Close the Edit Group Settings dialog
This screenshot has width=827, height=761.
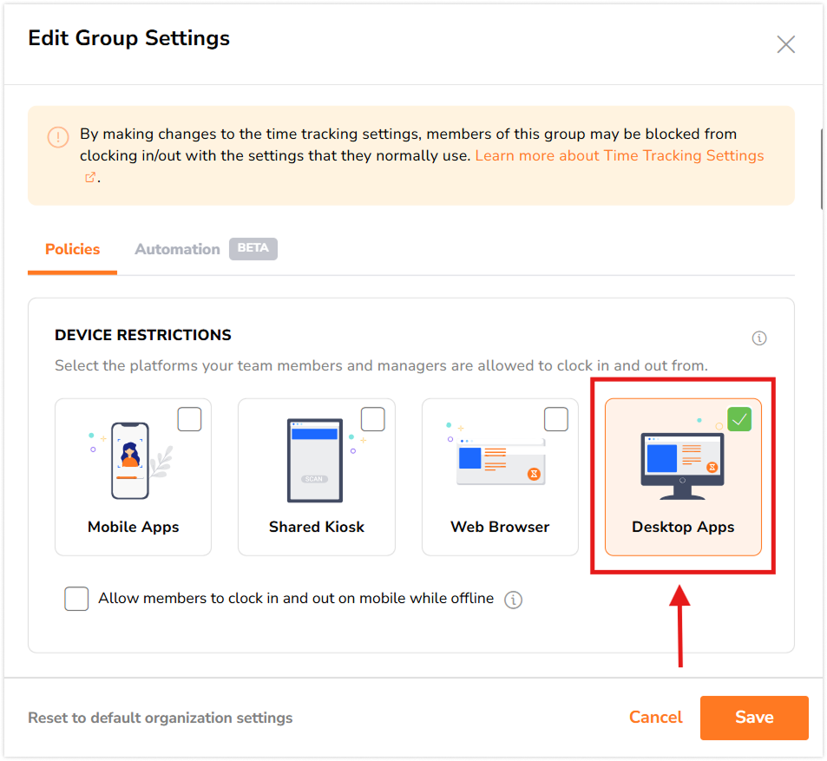pyautogui.click(x=785, y=45)
